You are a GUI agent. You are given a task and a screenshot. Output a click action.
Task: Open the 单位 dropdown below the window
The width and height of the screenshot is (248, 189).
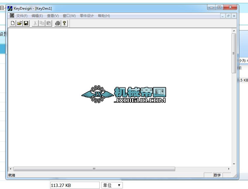coord(112,185)
